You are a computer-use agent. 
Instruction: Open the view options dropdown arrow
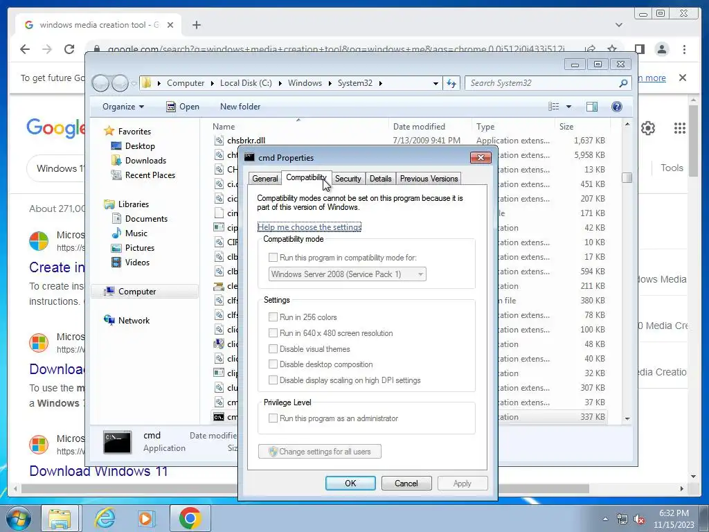tap(569, 107)
